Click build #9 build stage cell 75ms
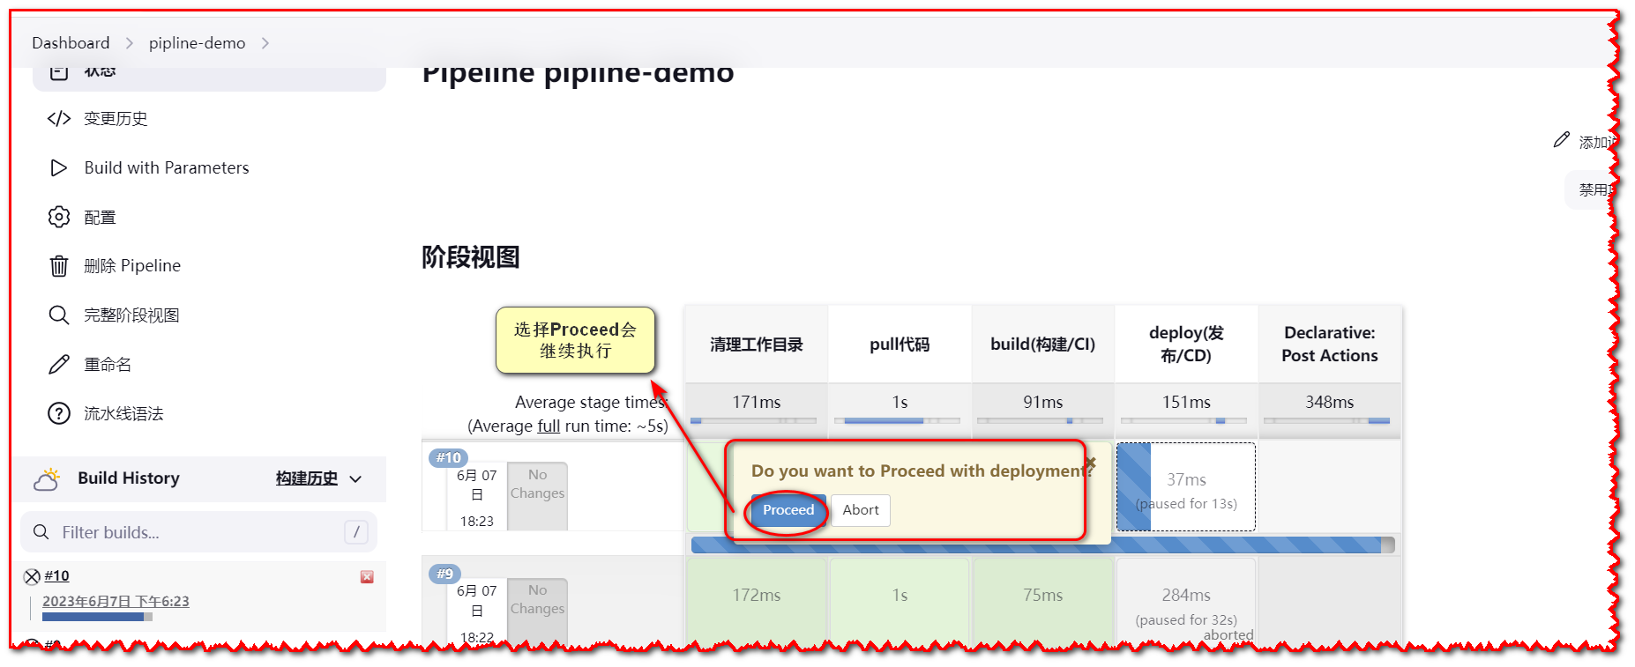 tap(1042, 601)
